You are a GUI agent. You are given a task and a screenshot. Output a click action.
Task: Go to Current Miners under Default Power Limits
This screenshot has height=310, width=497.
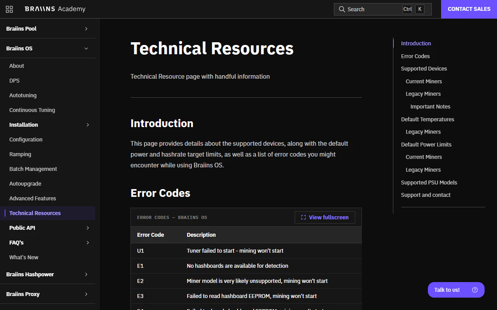pyautogui.click(x=424, y=157)
